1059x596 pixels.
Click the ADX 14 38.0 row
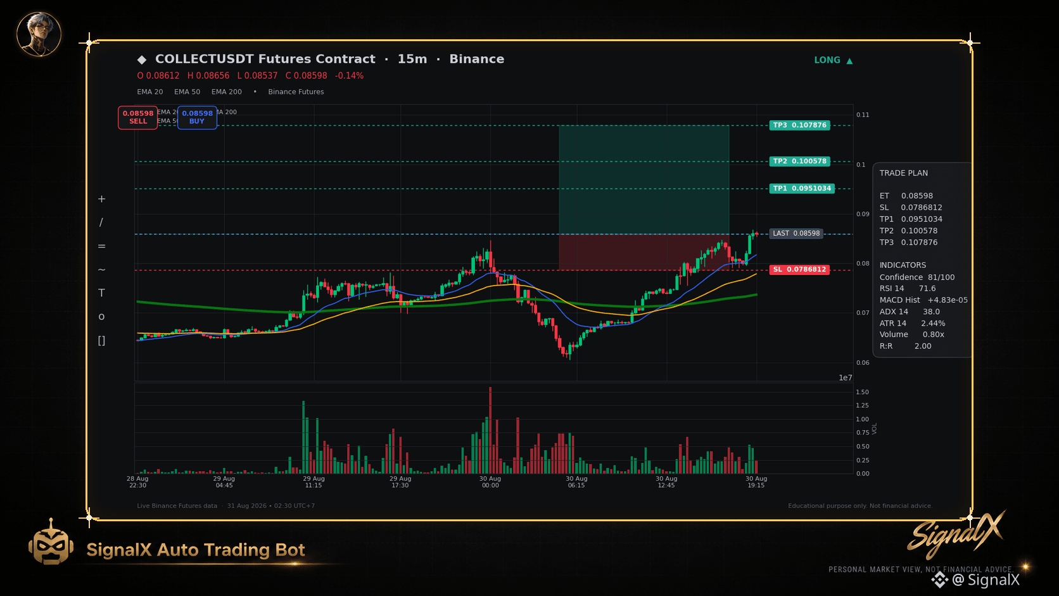tap(910, 312)
